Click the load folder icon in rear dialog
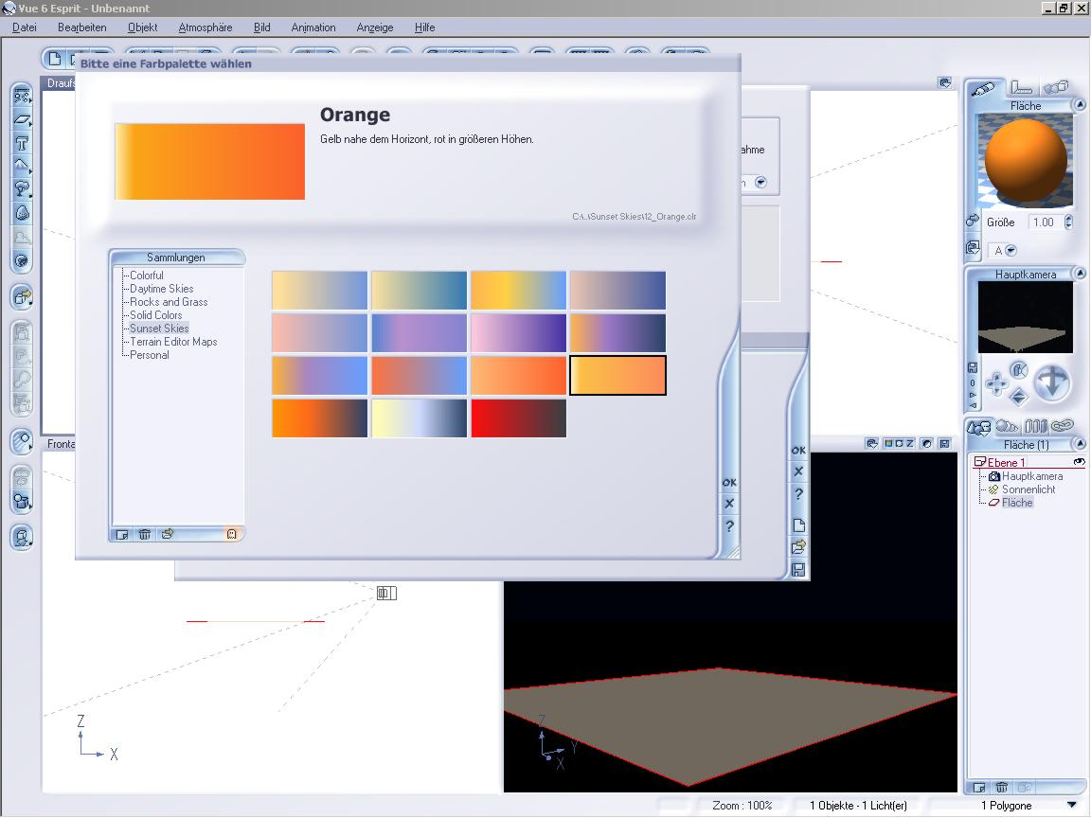The width and height of the screenshot is (1091, 818). click(x=798, y=546)
